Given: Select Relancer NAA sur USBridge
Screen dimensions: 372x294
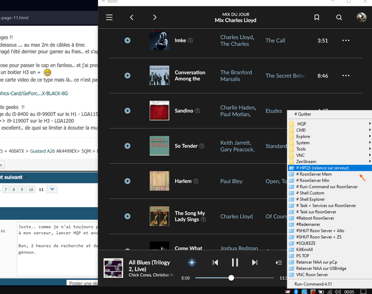Looking at the screenshot, I should (330, 268).
